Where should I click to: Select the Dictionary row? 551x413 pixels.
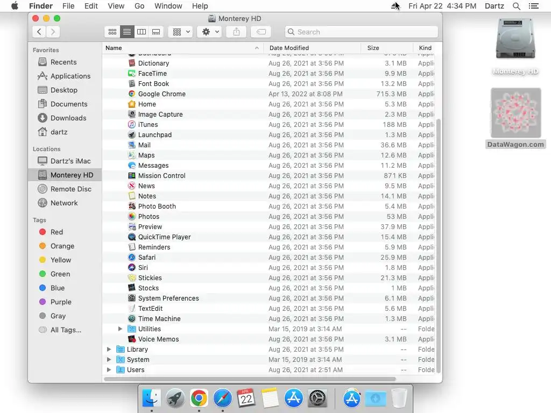[x=269, y=63]
